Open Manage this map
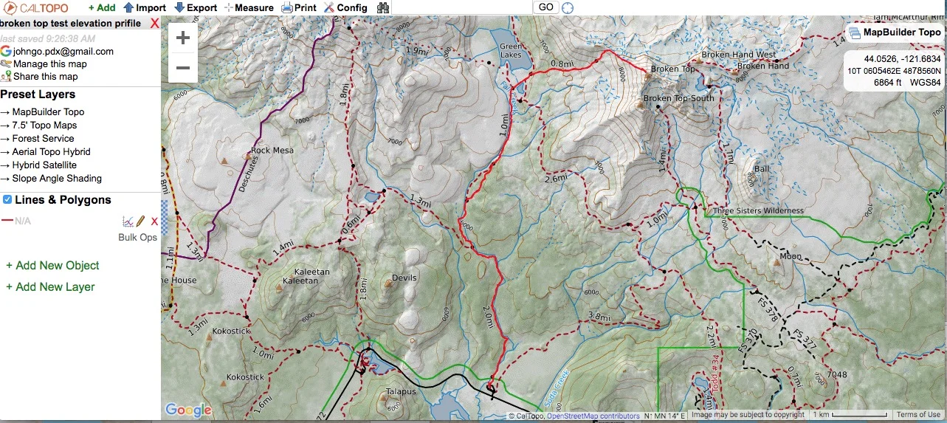The width and height of the screenshot is (947, 423). (x=50, y=63)
